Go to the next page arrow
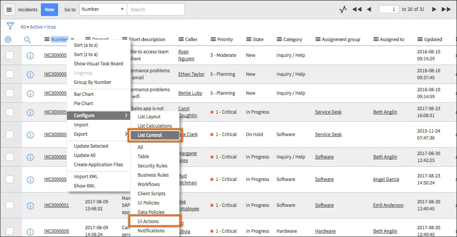Screen dimensions: 457x237 pos(434,10)
